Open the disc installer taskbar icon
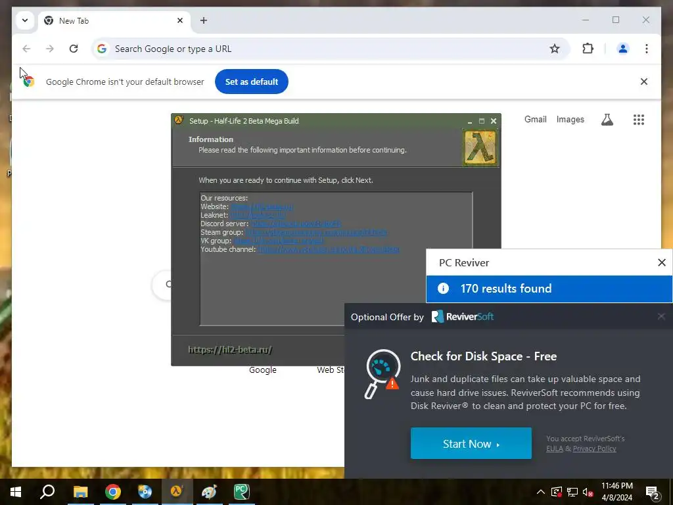The height and width of the screenshot is (505, 673). 145,492
